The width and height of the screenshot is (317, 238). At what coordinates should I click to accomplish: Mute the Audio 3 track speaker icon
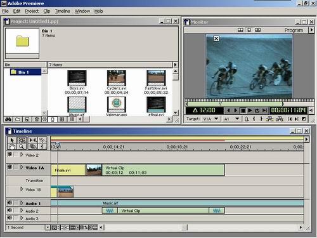click(x=10, y=218)
